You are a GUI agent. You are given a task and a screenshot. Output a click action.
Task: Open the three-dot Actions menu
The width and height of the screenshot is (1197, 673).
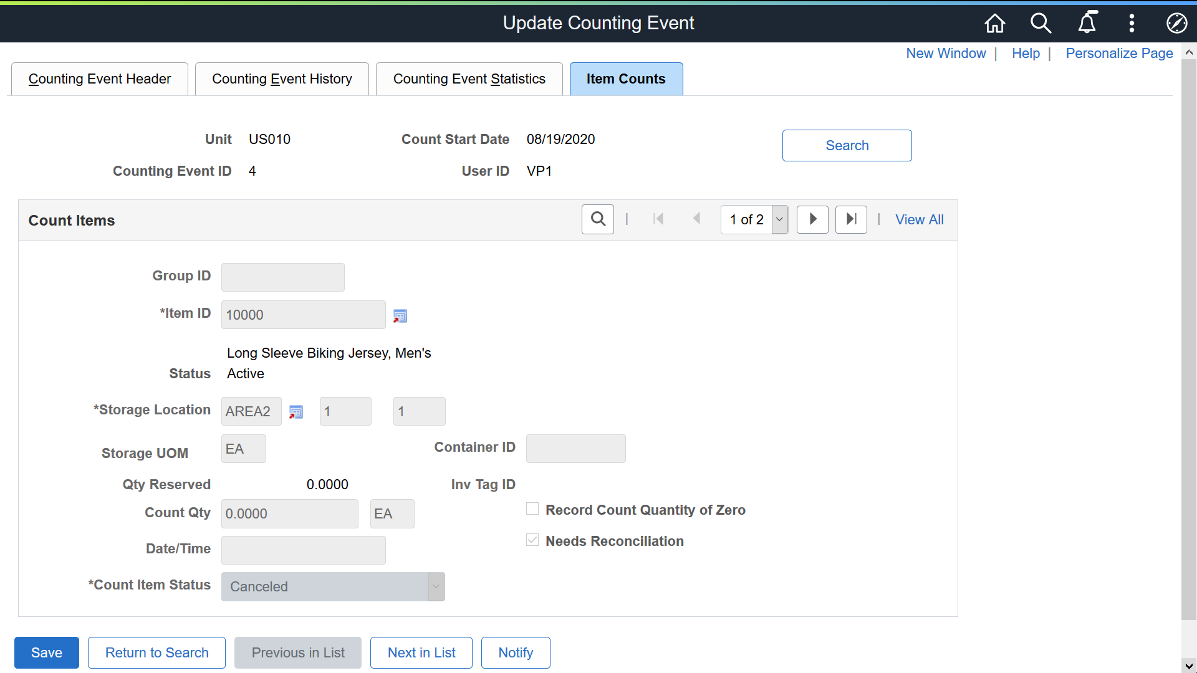[x=1132, y=23]
